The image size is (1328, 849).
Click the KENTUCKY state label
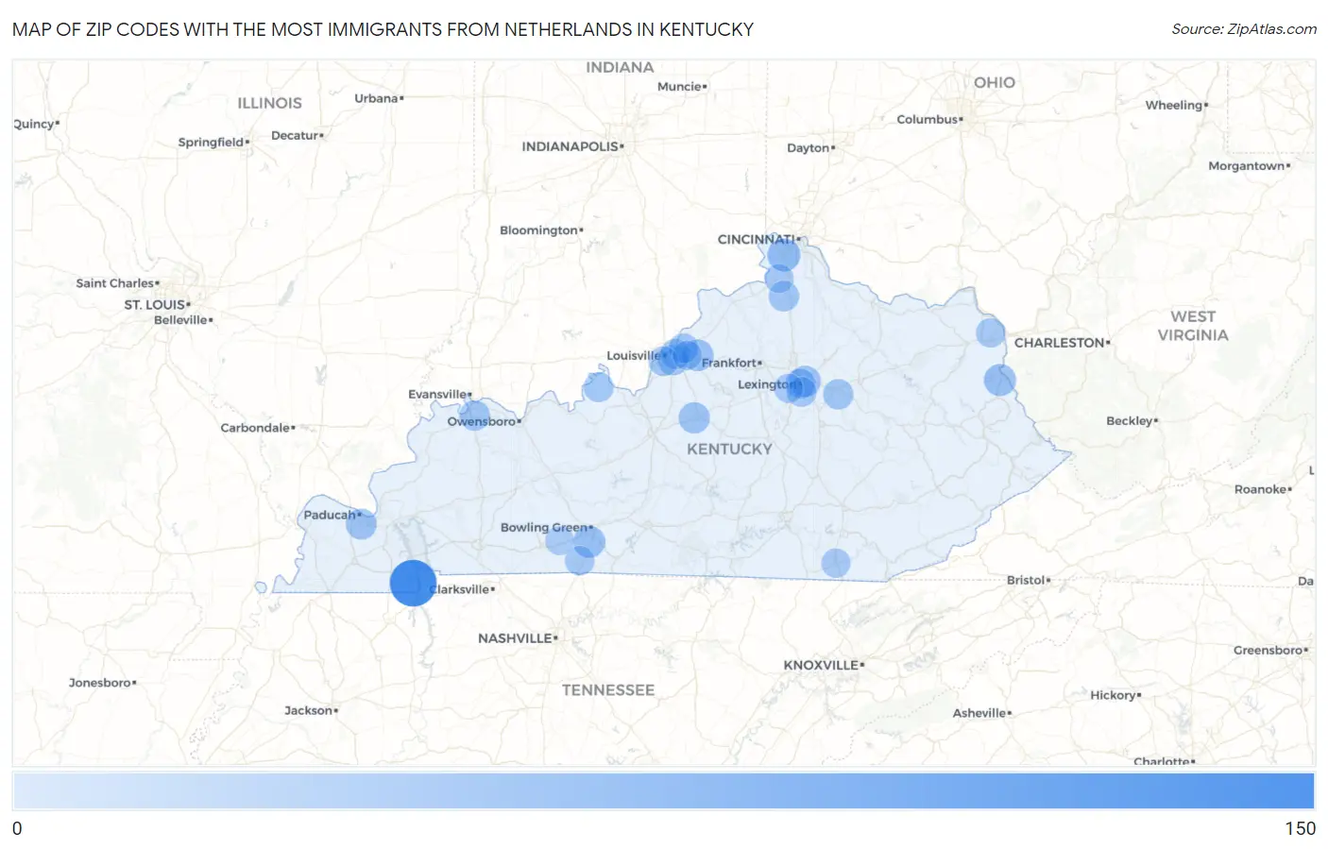[x=729, y=450]
